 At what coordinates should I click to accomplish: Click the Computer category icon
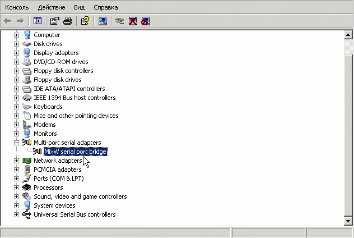27,35
